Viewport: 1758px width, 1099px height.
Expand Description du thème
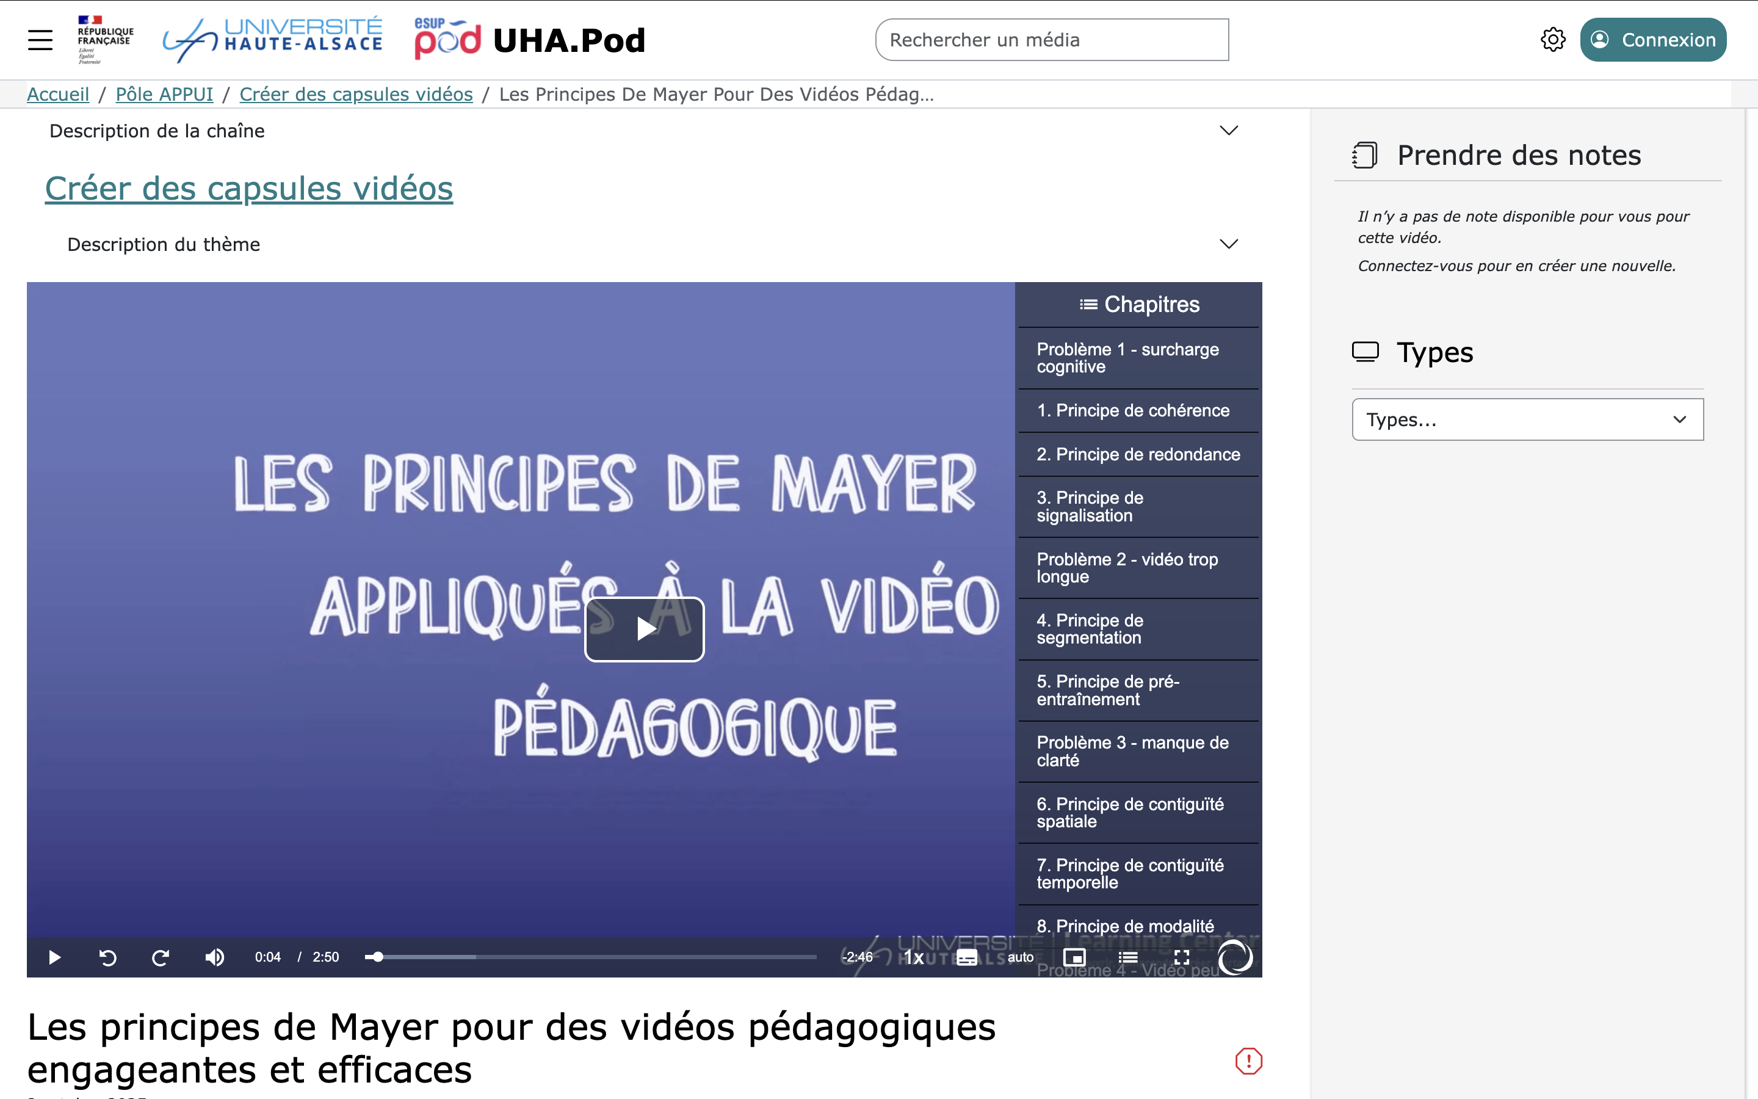(x=643, y=244)
